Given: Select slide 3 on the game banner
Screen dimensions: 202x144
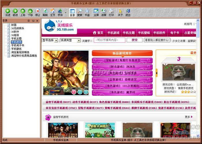Looking at the screenshot, I should [86, 92].
